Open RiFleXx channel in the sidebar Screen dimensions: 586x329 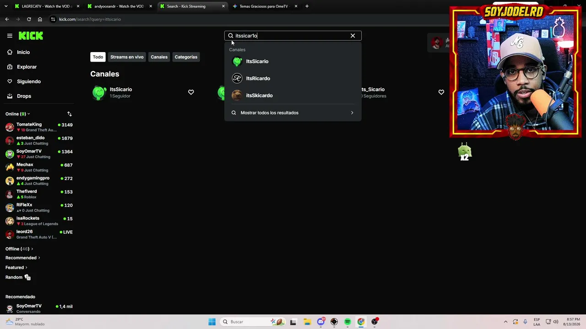pyautogui.click(x=39, y=207)
